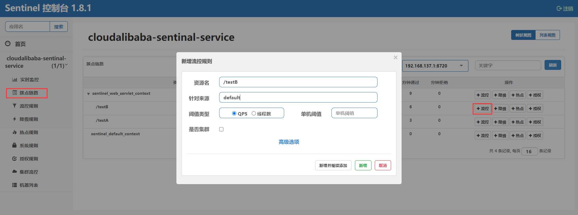The image size is (578, 215).
Task: Click the red 取消 button
Action: (x=383, y=166)
